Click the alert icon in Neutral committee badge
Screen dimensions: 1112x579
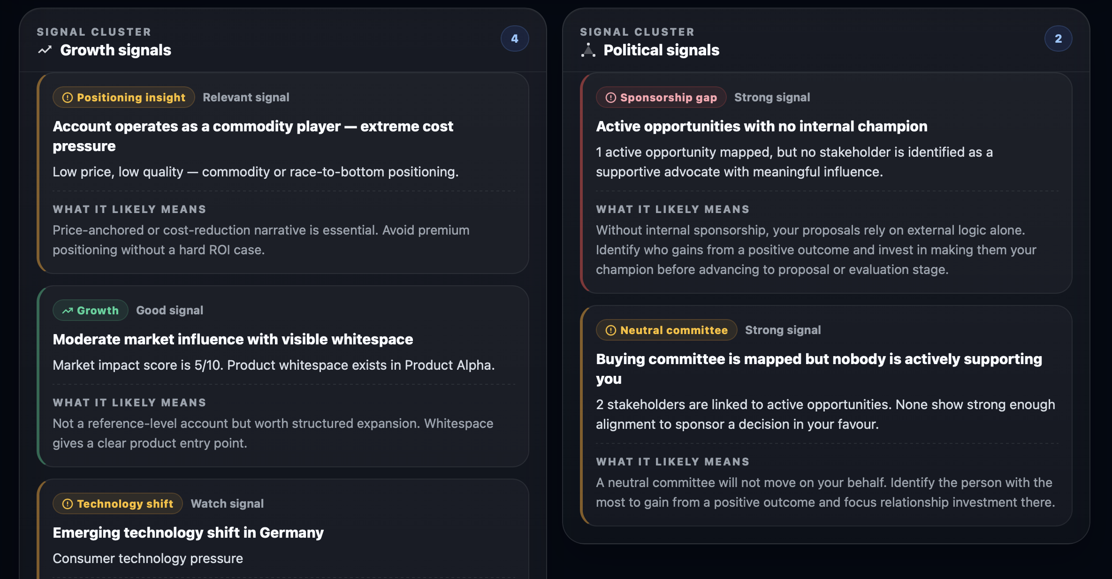(x=610, y=330)
